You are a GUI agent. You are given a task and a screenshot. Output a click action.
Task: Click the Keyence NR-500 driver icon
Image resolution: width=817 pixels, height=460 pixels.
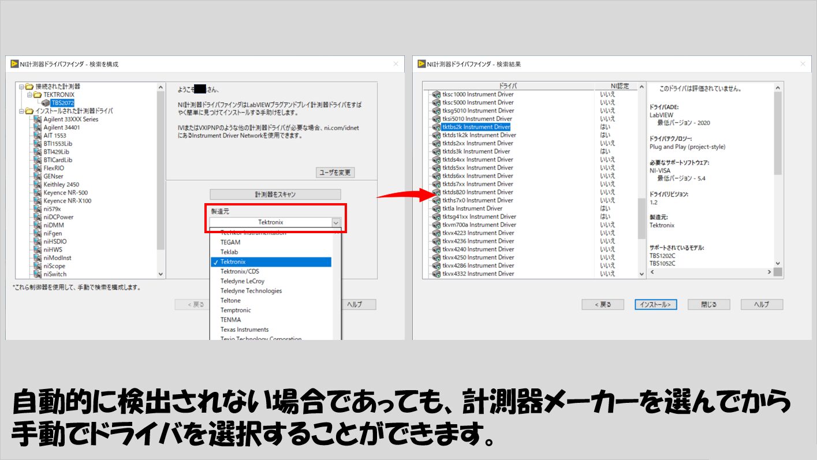tap(38, 192)
